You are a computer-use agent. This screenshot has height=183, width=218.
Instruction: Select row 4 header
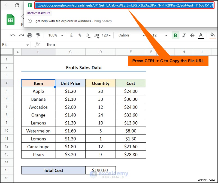click(7, 83)
